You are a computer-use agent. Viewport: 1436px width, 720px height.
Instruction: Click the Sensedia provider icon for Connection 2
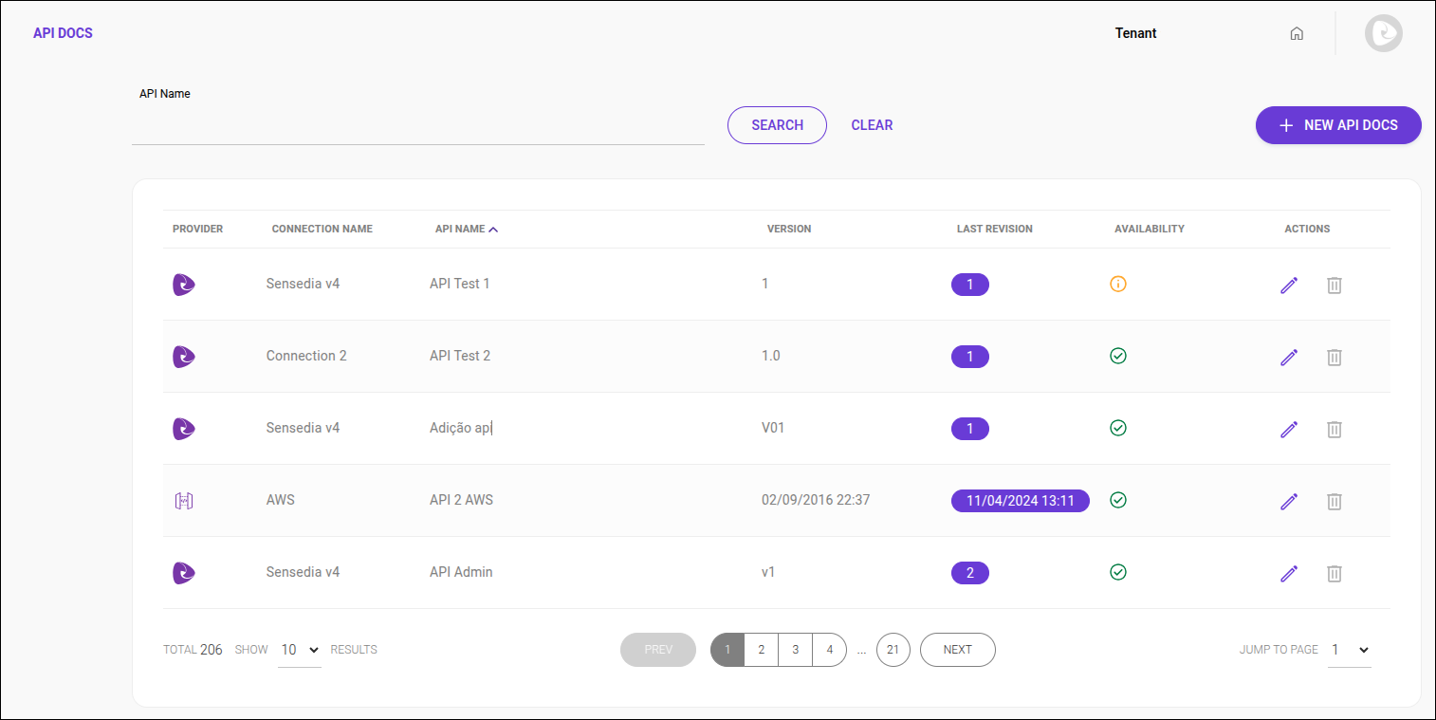[x=183, y=357]
